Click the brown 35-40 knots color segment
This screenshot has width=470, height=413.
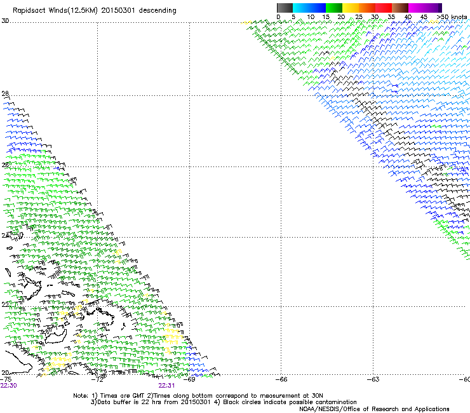click(400, 8)
